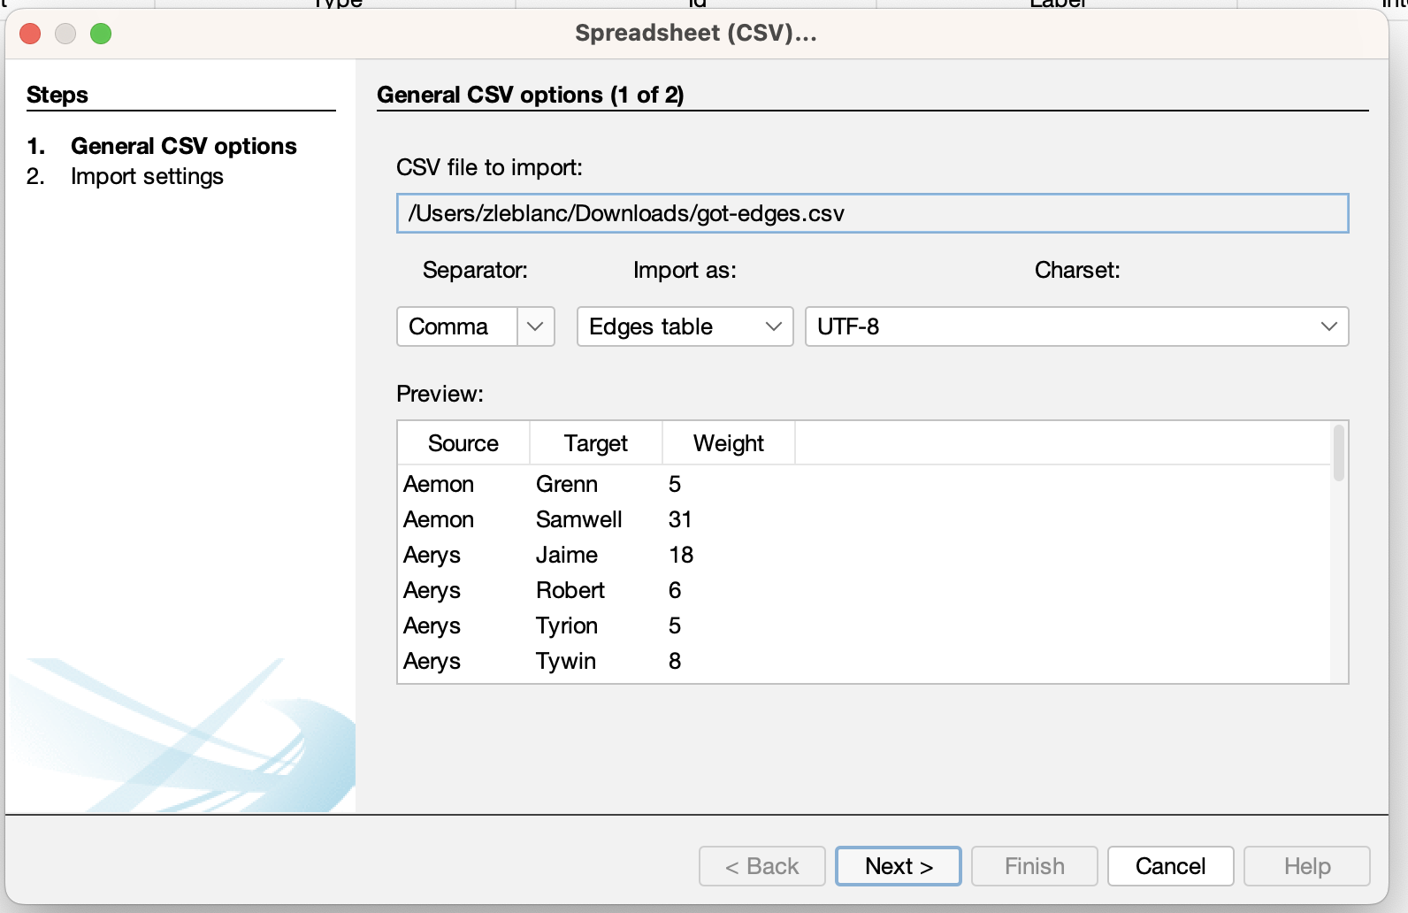Select the Jaime cell in preview
This screenshot has width=1408, height=913.
(x=566, y=555)
